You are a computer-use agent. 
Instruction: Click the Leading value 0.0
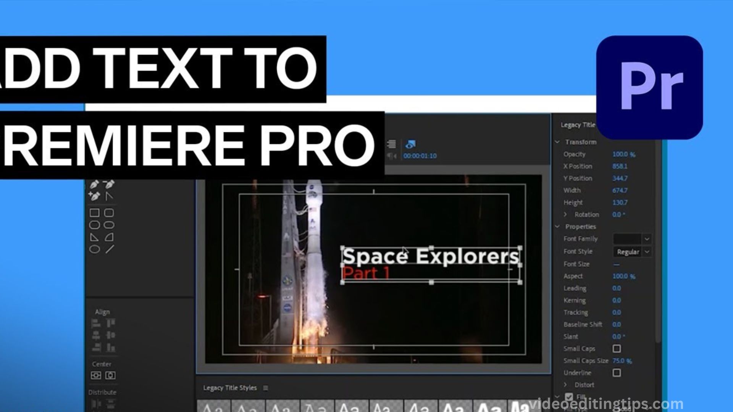click(617, 288)
